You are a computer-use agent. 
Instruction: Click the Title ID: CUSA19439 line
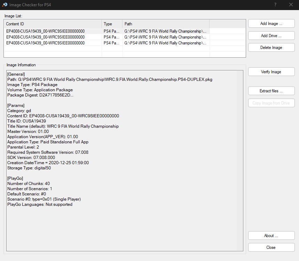pos(27,121)
